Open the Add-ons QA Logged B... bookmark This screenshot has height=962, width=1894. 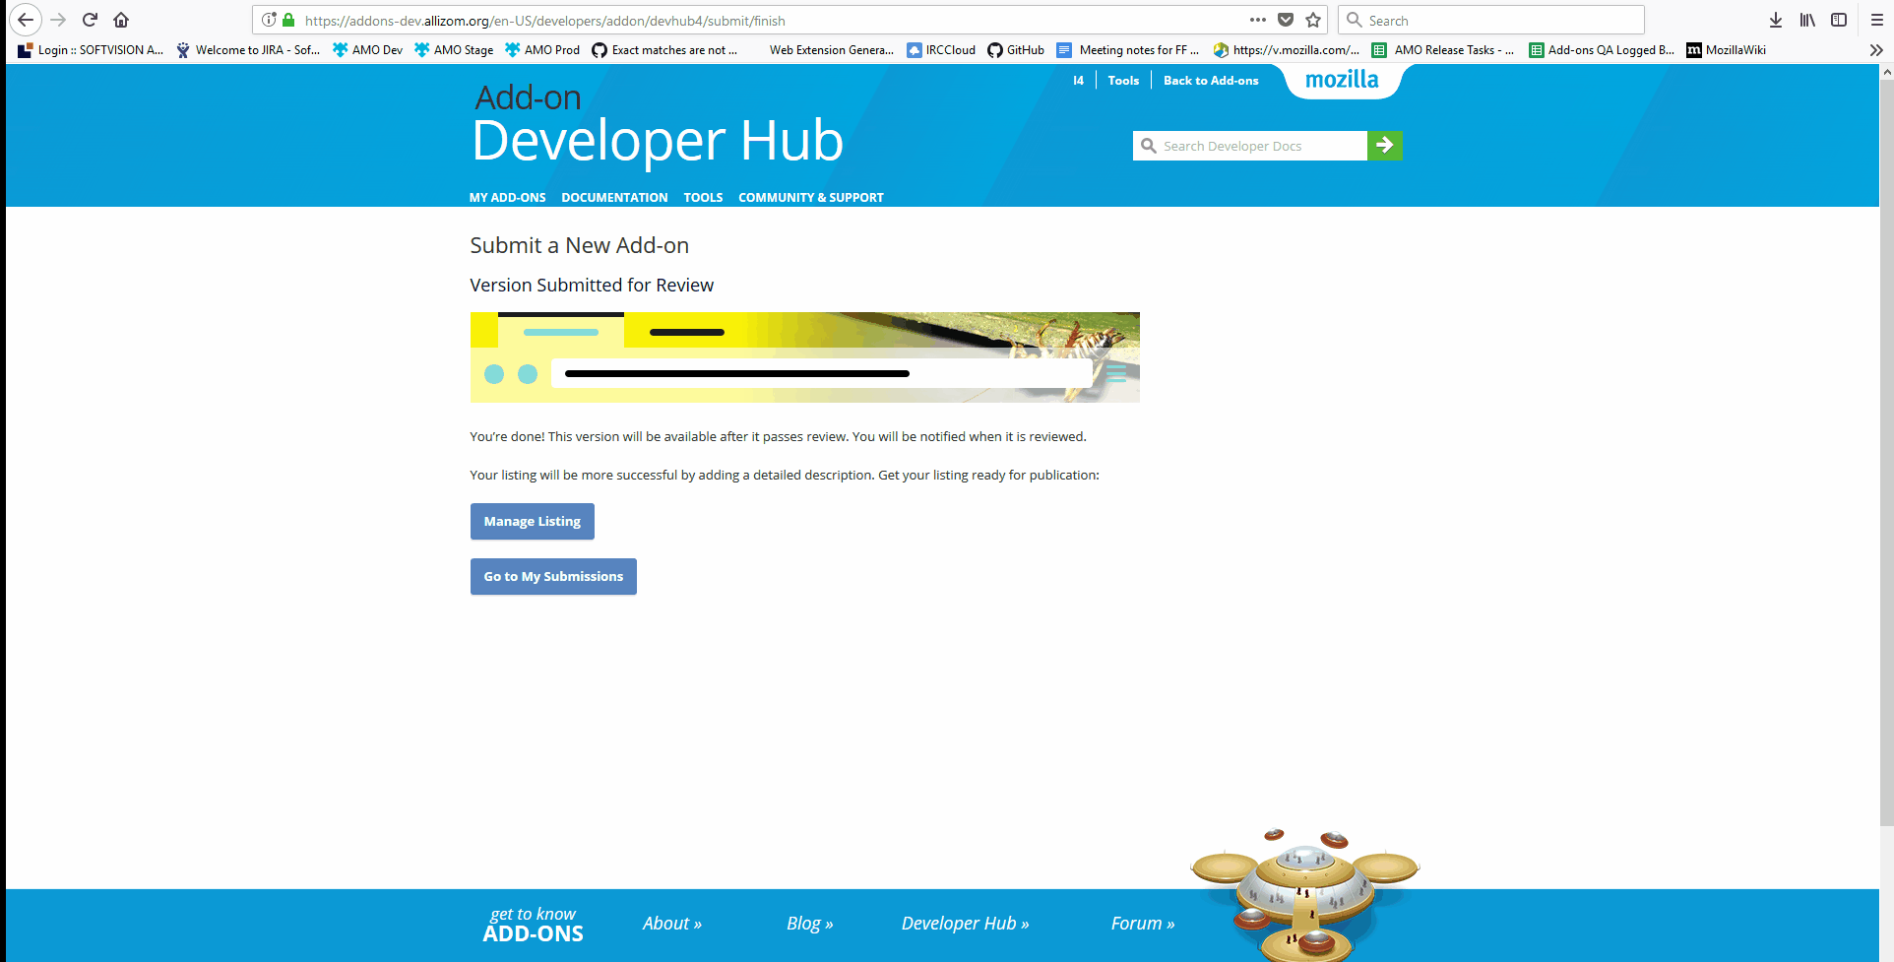[1601, 50]
